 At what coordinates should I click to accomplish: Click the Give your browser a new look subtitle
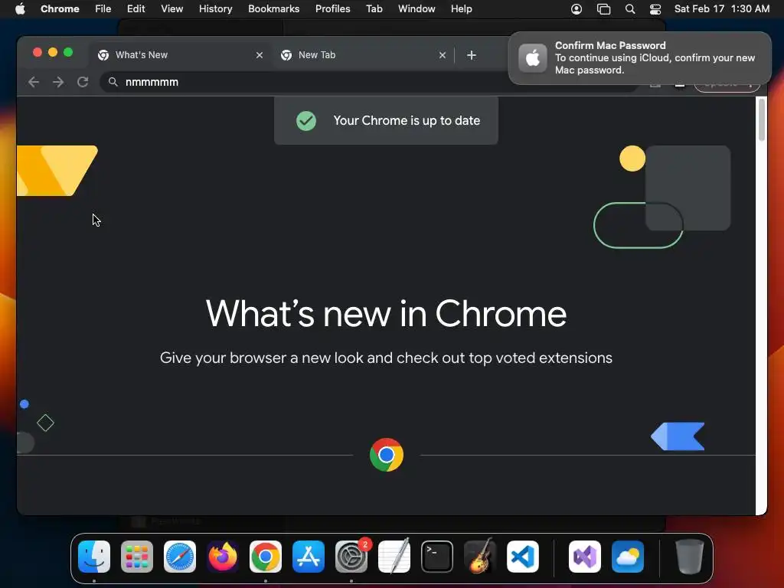386,358
